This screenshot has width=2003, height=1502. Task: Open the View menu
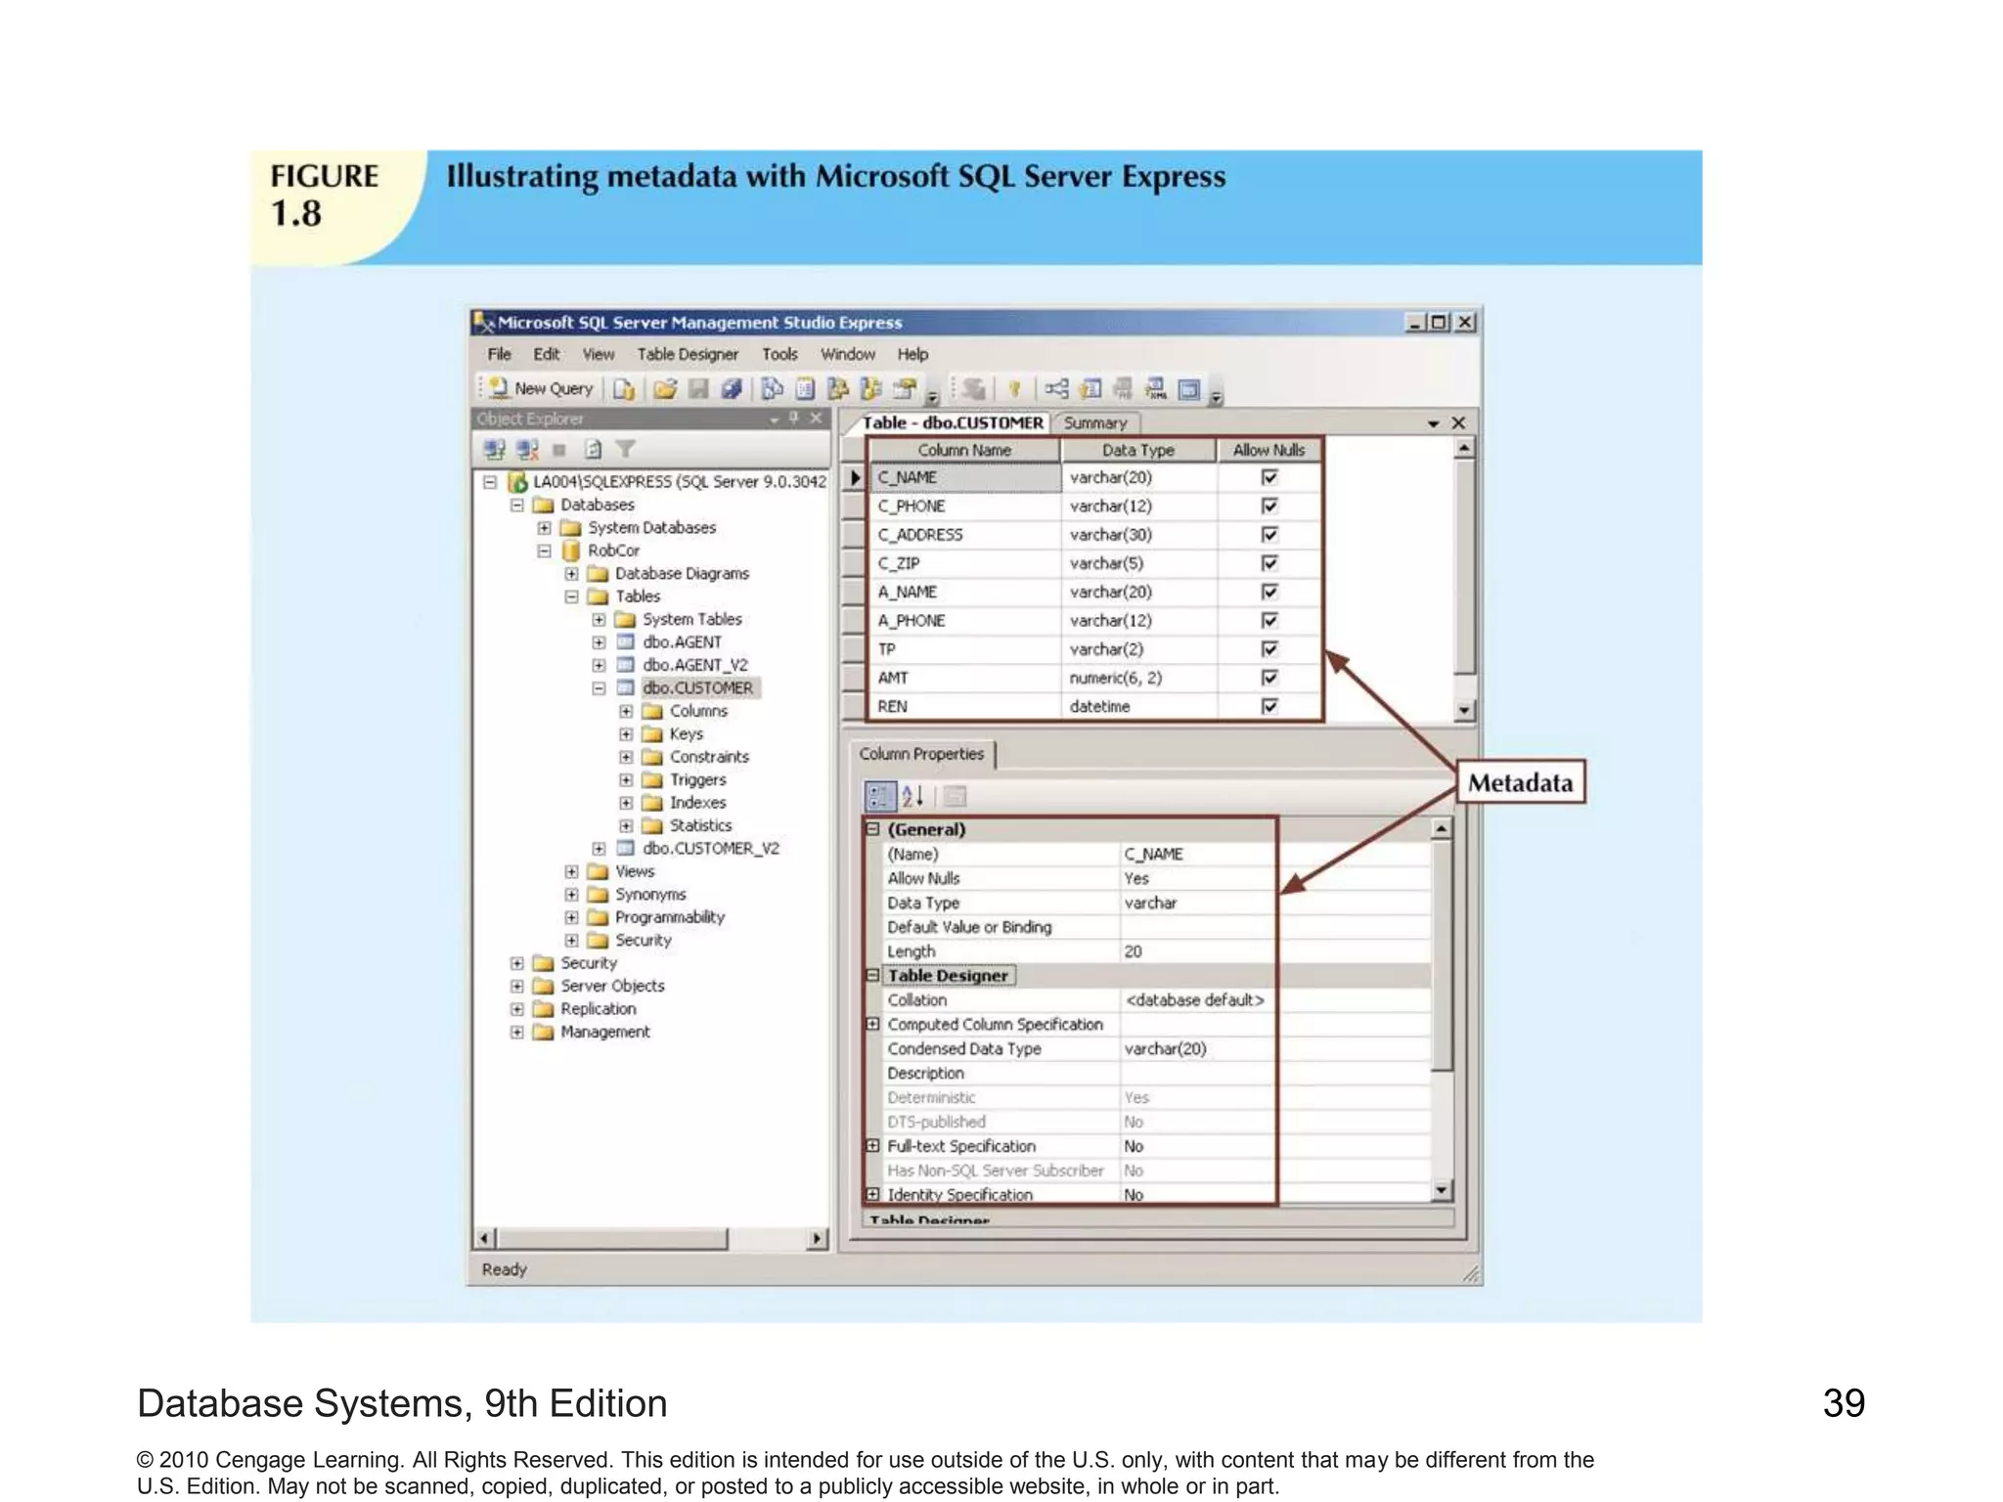(599, 354)
